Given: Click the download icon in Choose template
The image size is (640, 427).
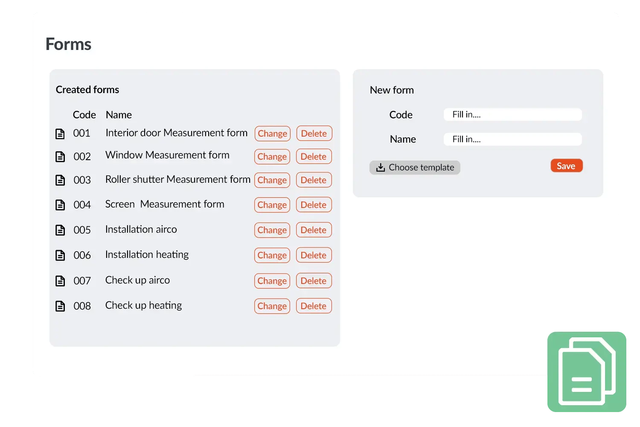Looking at the screenshot, I should (x=380, y=167).
